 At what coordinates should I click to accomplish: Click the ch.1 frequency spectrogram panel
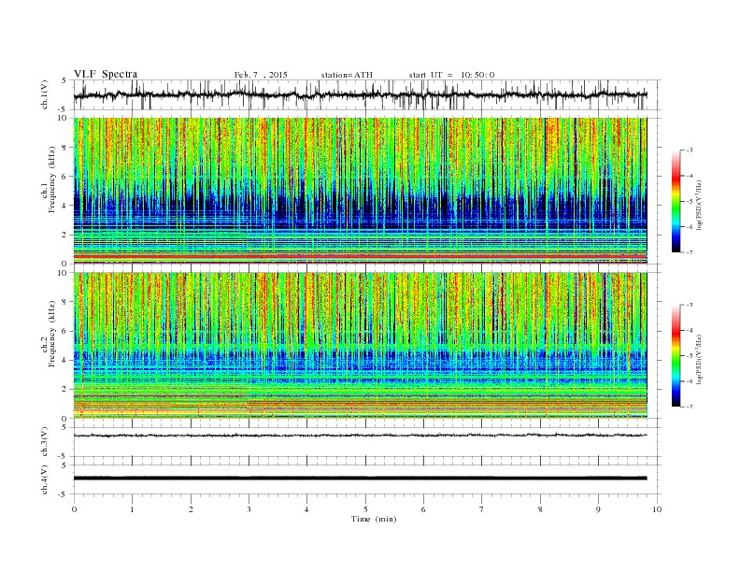tap(361, 191)
